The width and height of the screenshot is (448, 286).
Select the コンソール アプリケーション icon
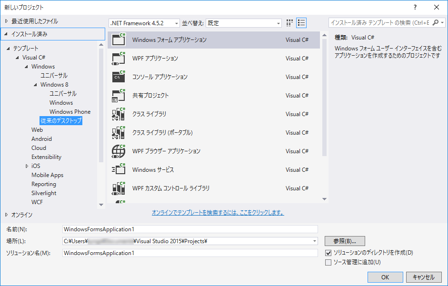[118, 77]
